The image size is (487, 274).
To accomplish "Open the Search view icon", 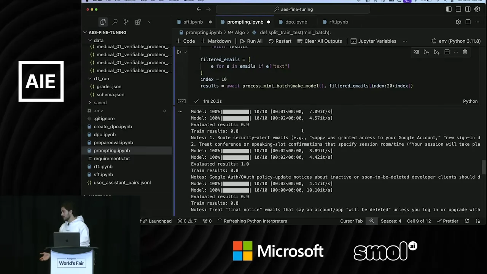I will pyautogui.click(x=115, y=22).
